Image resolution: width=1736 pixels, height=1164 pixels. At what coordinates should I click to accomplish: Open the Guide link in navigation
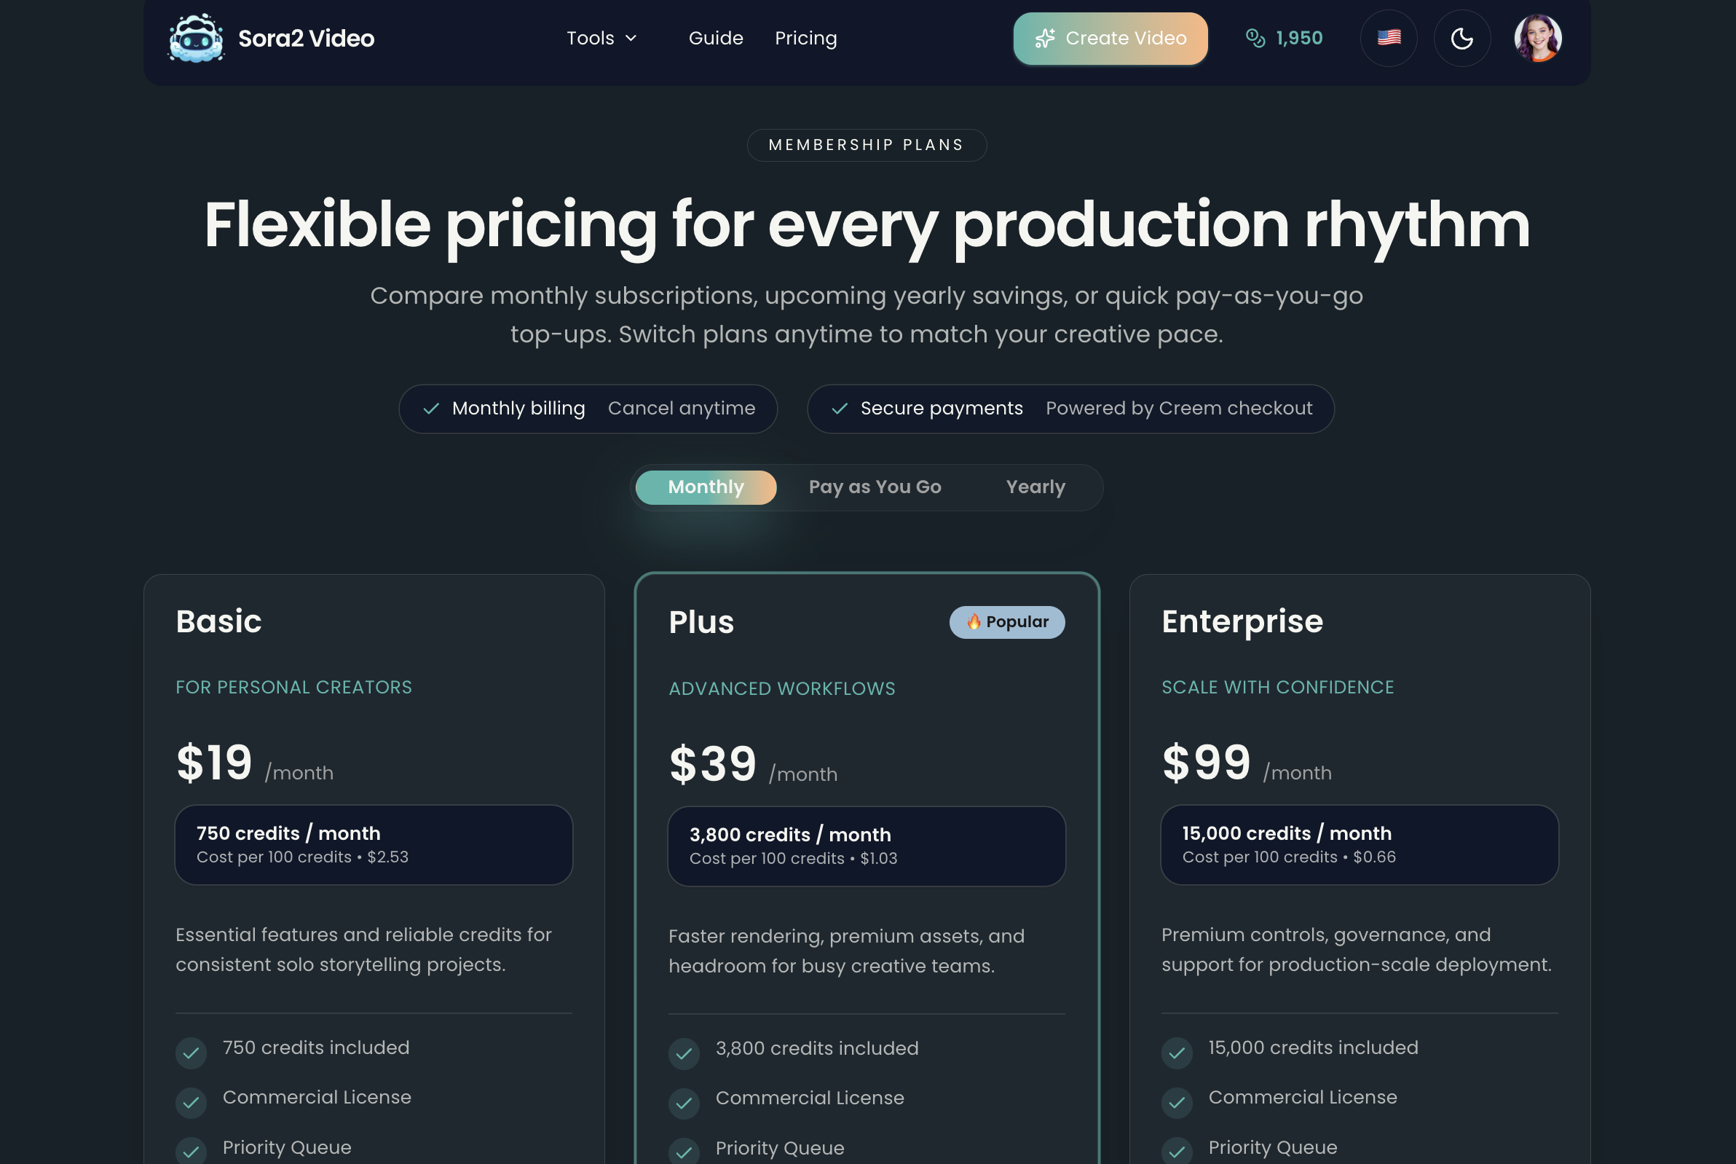pyautogui.click(x=716, y=38)
